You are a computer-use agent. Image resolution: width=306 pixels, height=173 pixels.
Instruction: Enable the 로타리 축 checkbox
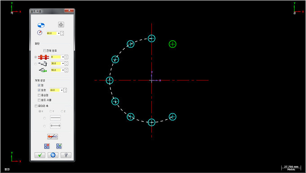(36, 106)
